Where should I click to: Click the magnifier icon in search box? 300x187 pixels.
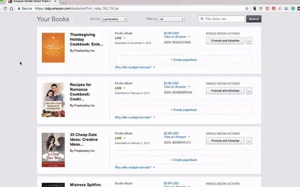tap(202, 19)
